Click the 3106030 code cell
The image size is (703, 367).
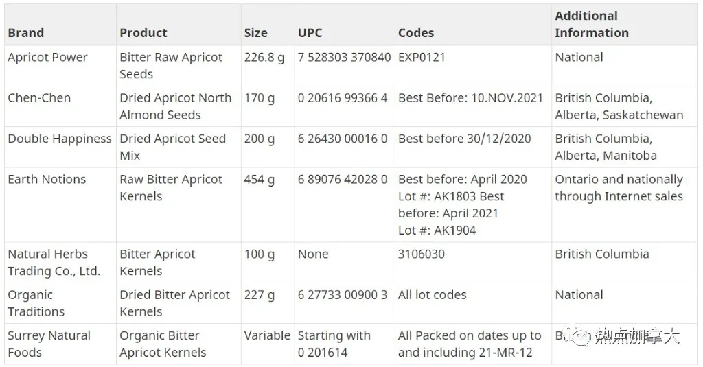(473, 263)
